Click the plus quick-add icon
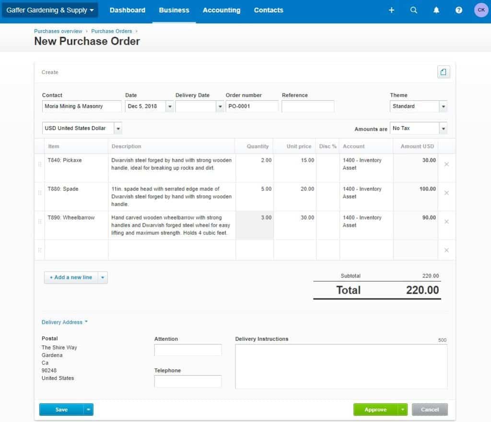 [391, 10]
